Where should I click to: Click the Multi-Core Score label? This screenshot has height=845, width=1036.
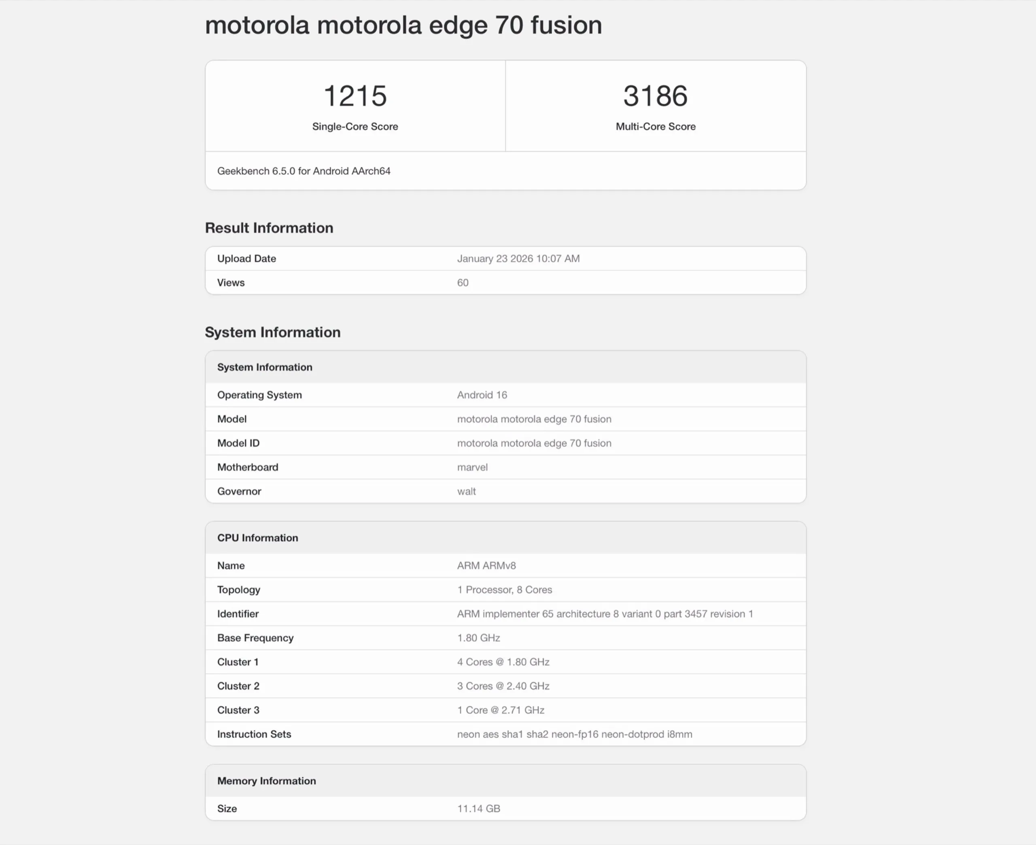(x=655, y=127)
